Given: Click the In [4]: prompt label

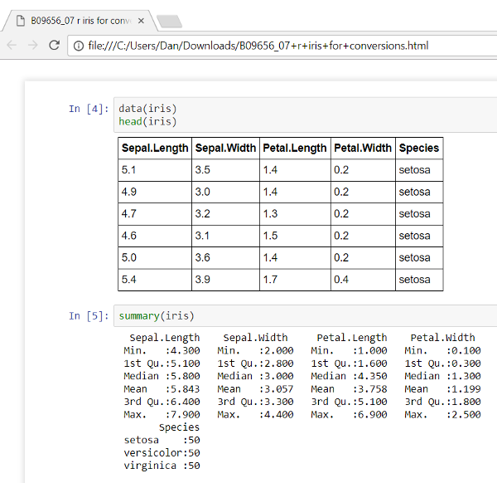Looking at the screenshot, I should 89,109.
